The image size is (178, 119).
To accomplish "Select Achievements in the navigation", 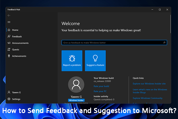I will 19,56.
